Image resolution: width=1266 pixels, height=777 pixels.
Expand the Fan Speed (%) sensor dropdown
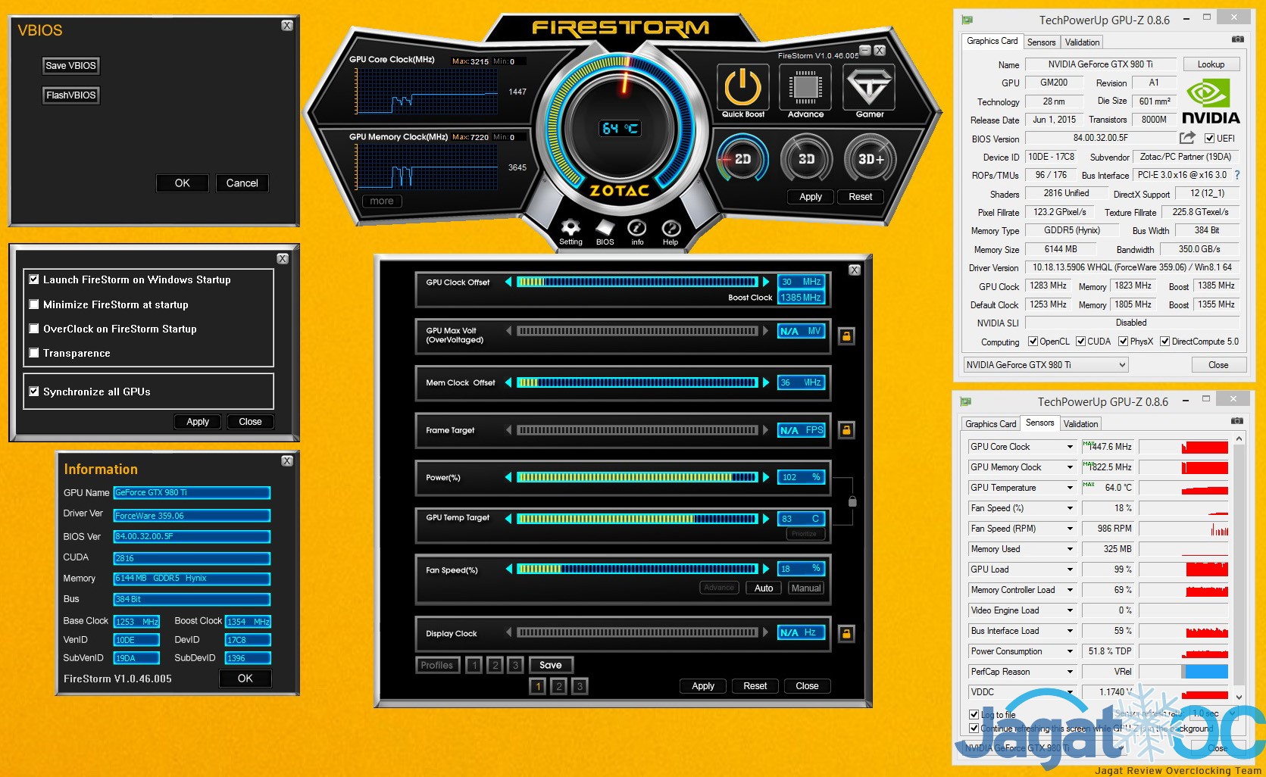(1070, 508)
